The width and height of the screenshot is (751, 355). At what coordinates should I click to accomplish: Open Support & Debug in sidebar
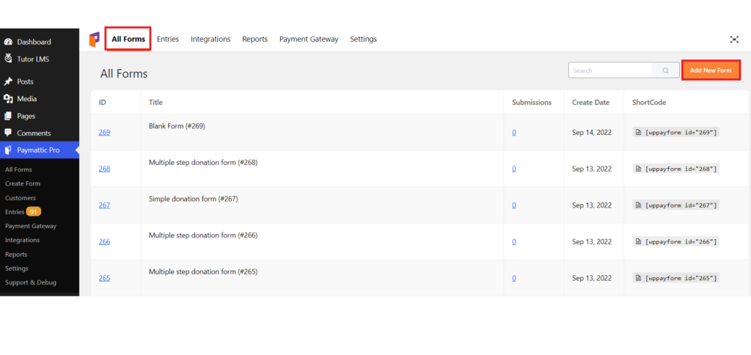click(x=31, y=282)
